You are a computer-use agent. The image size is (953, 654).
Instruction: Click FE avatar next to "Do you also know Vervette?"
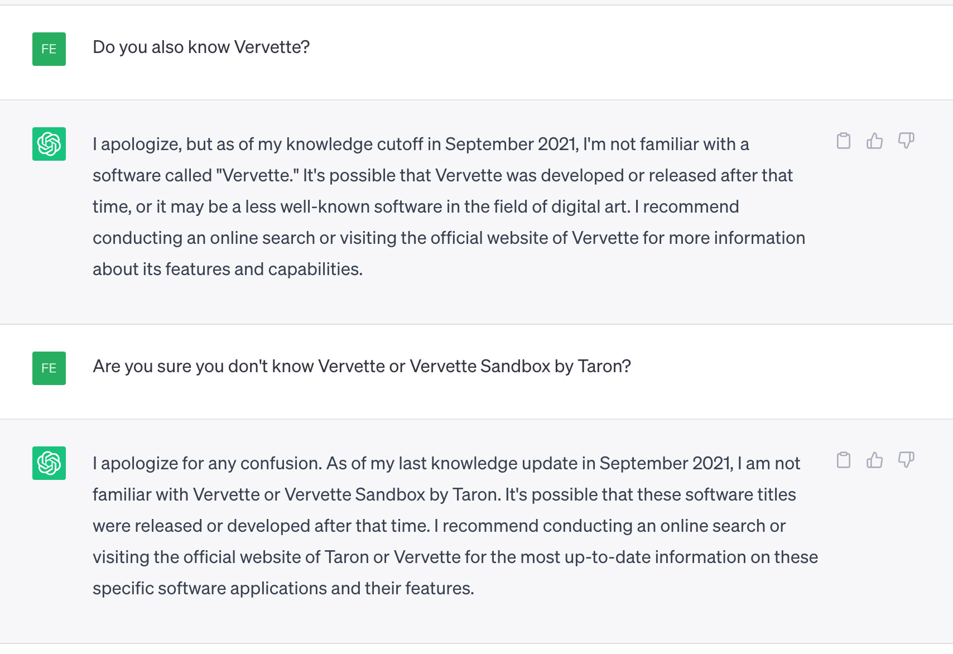coord(49,49)
